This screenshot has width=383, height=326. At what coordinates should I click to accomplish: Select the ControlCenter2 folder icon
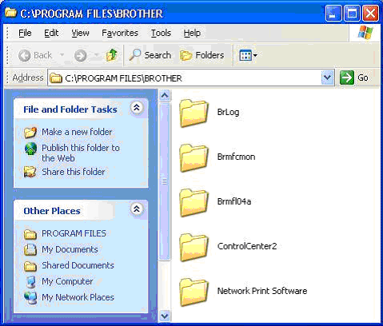194,247
